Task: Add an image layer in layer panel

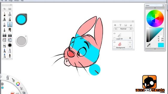Action: (125, 25)
